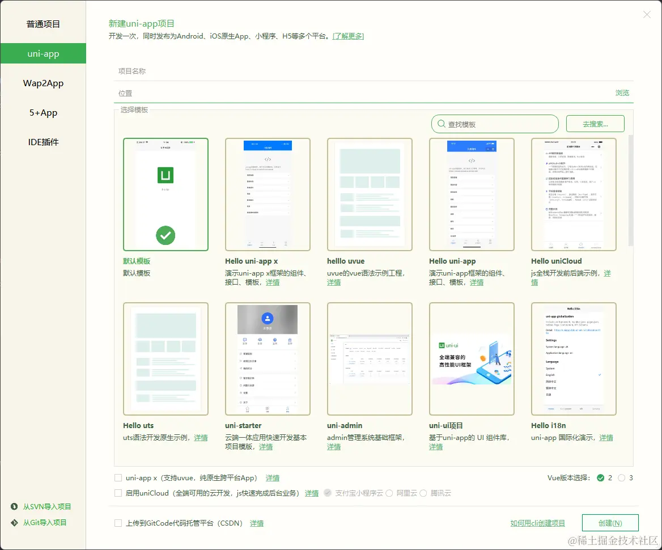The height and width of the screenshot is (550, 662).
Task: Focus the 查找模板 search box
Action: [495, 124]
